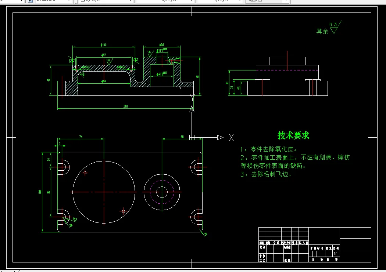Select the φ100 diameter dimension in section view

[103, 45]
